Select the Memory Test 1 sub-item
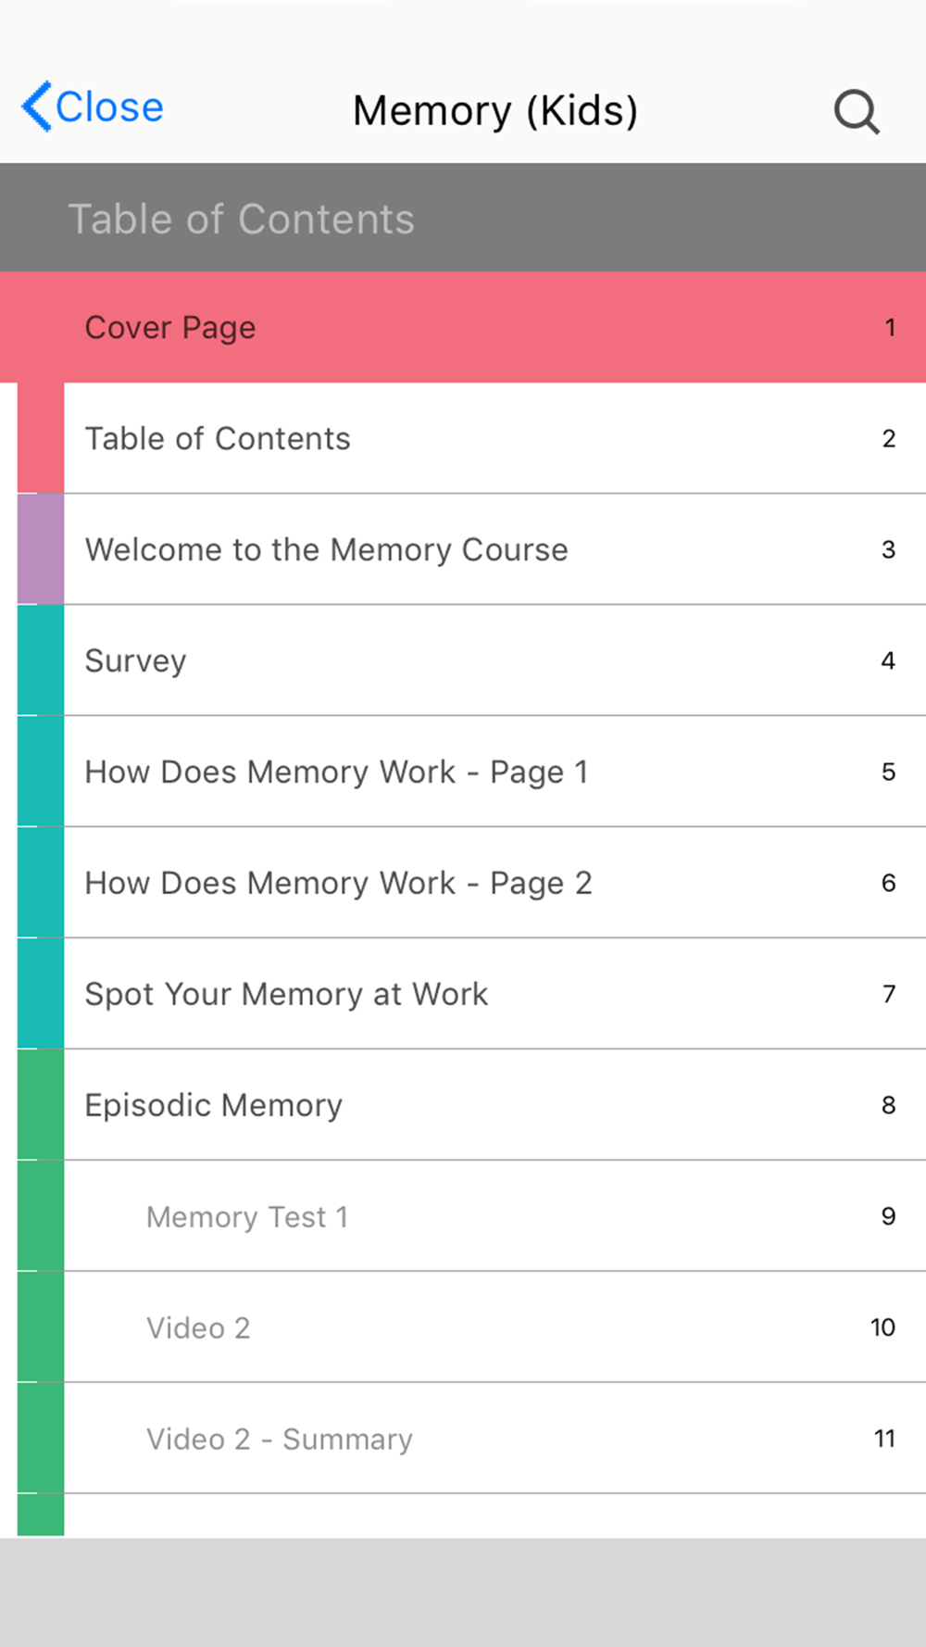Image resolution: width=926 pixels, height=1647 pixels. click(x=494, y=1216)
